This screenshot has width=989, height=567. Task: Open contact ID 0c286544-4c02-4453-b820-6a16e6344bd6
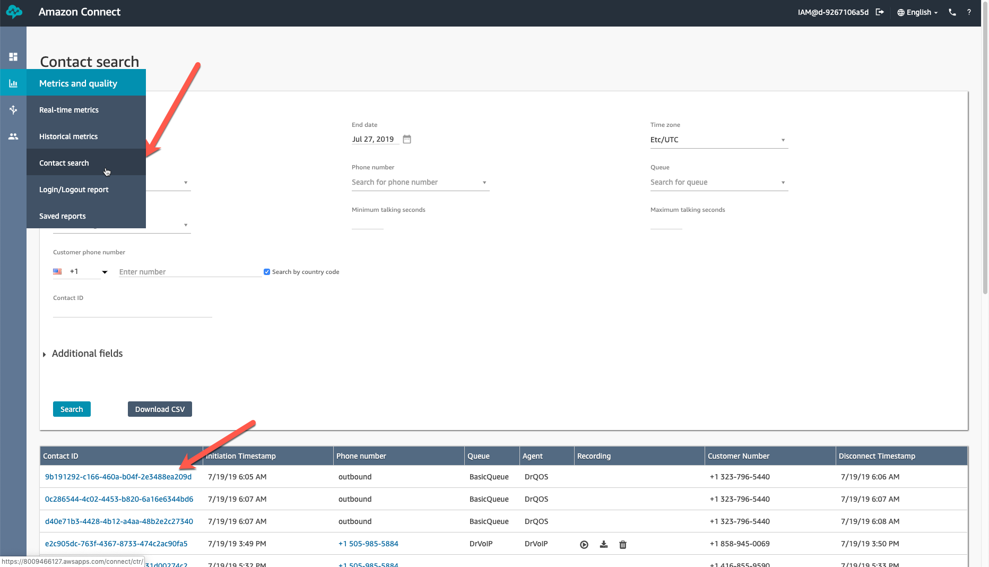(119, 499)
